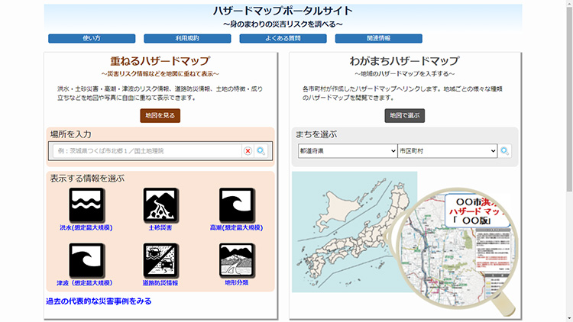This screenshot has width=573, height=322.
Task: Select the 高潮 storm surge icon
Action: (236, 204)
